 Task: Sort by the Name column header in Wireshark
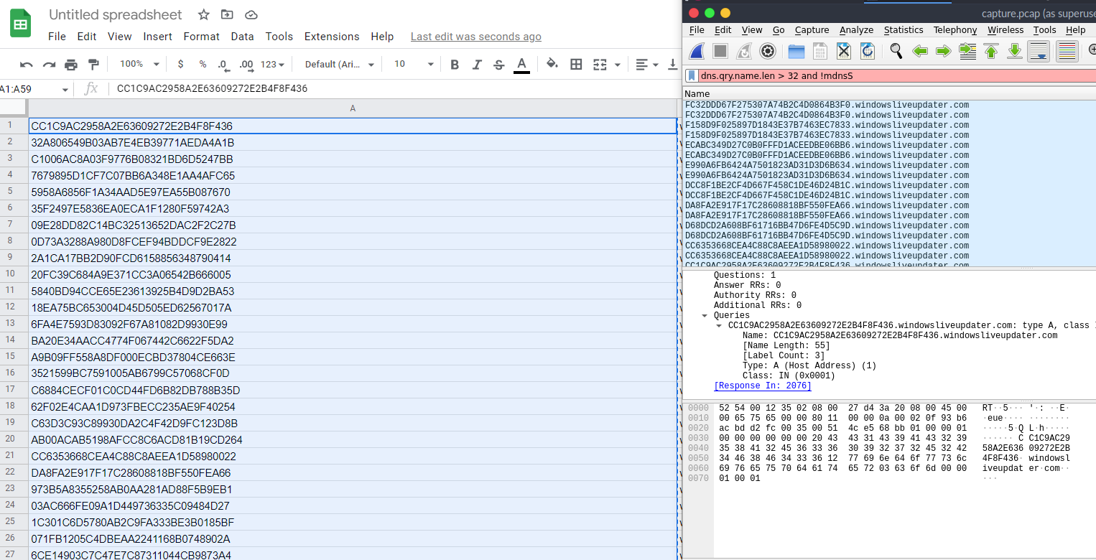889,94
